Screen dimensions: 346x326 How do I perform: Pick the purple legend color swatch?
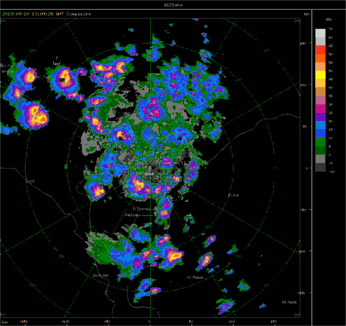[320, 117]
